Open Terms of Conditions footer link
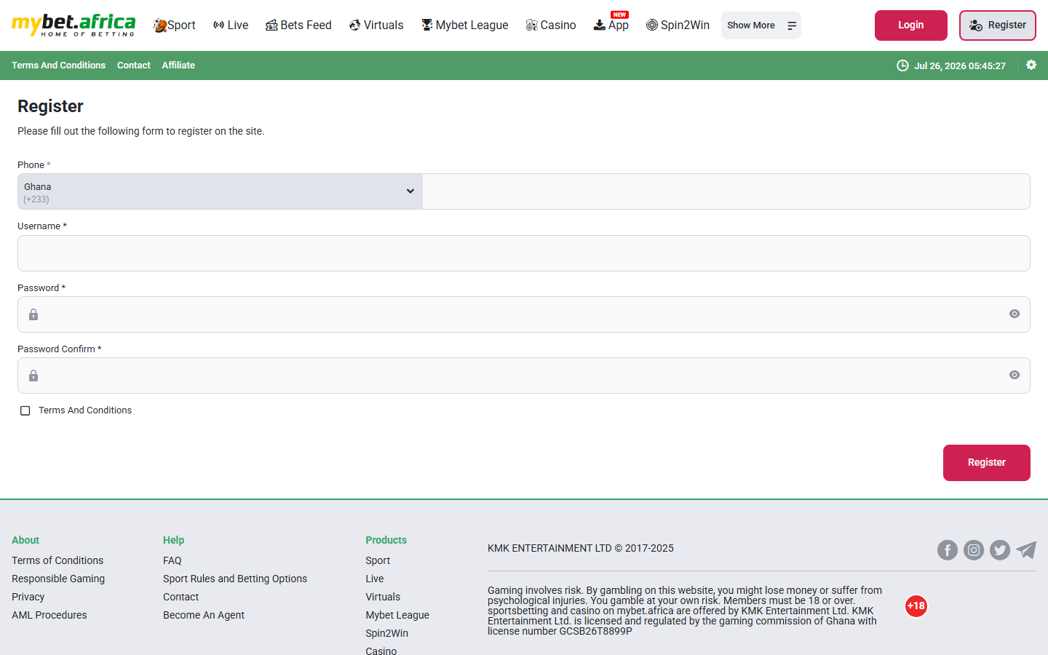 (x=57, y=560)
